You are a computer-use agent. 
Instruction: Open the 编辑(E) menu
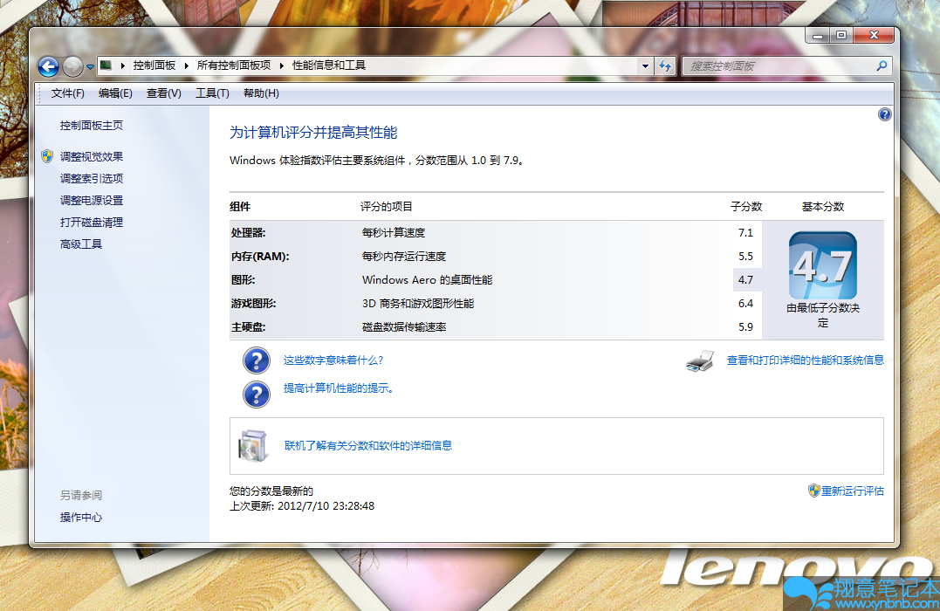point(115,93)
